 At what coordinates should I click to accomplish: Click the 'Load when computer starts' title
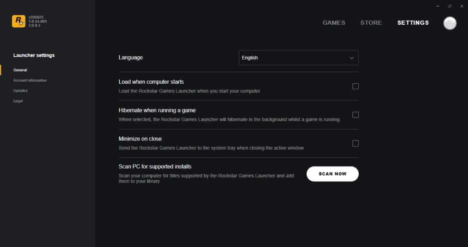pos(151,82)
